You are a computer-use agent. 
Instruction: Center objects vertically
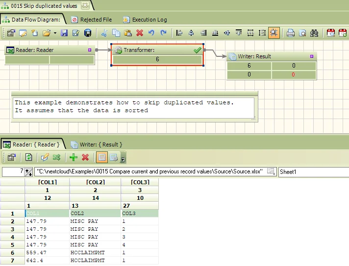227,33
